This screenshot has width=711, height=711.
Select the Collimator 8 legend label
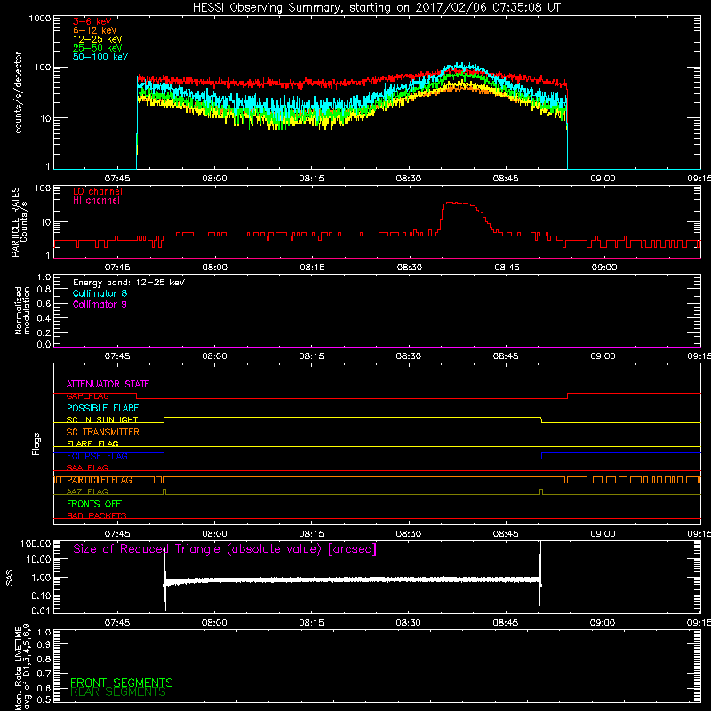(100, 293)
